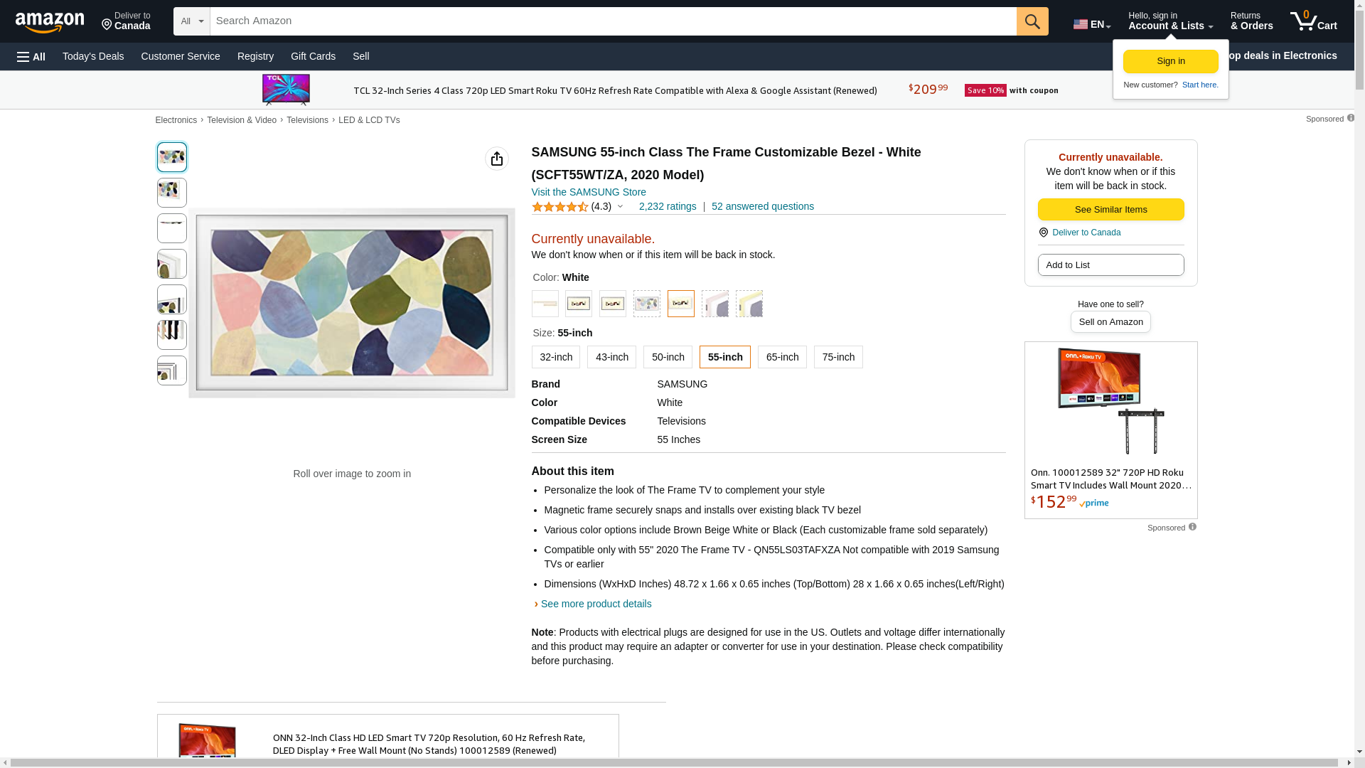The width and height of the screenshot is (1365, 768).
Task: Click the share icon on product image
Action: coord(497,159)
